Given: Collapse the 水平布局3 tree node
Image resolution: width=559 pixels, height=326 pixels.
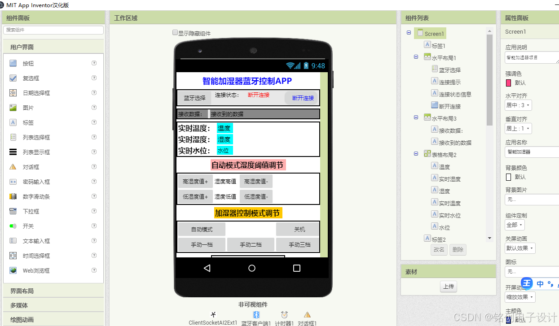Looking at the screenshot, I should [x=416, y=117].
